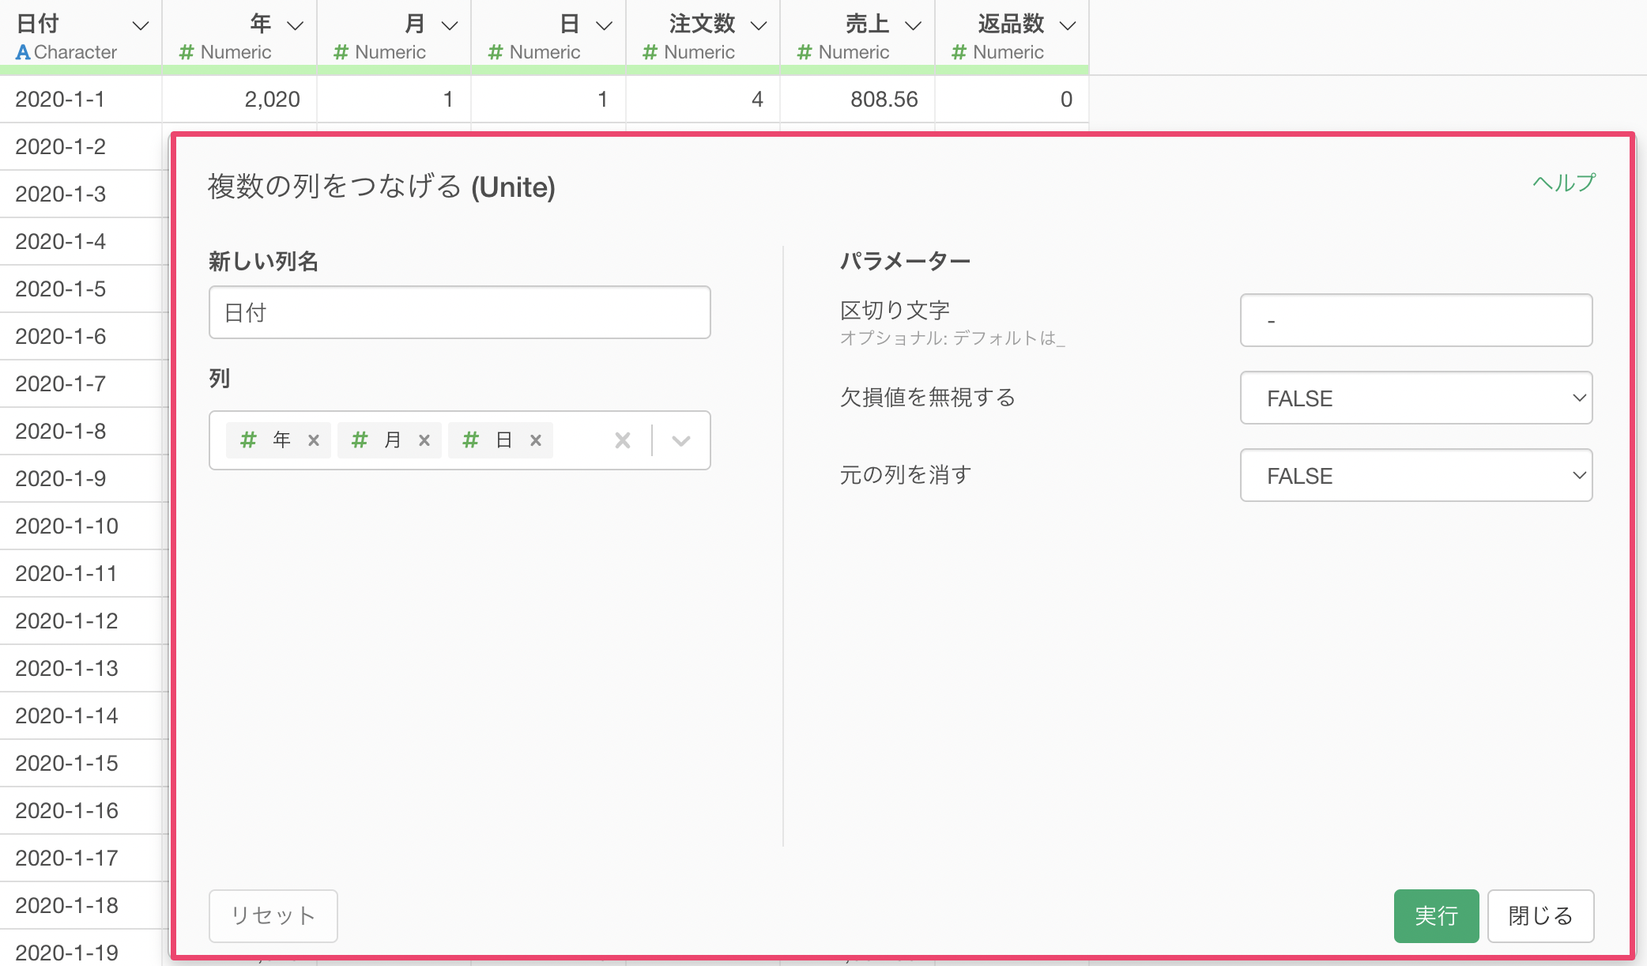This screenshot has height=966, width=1647.
Task: Open 年 column header menu chevron
Action: click(296, 26)
